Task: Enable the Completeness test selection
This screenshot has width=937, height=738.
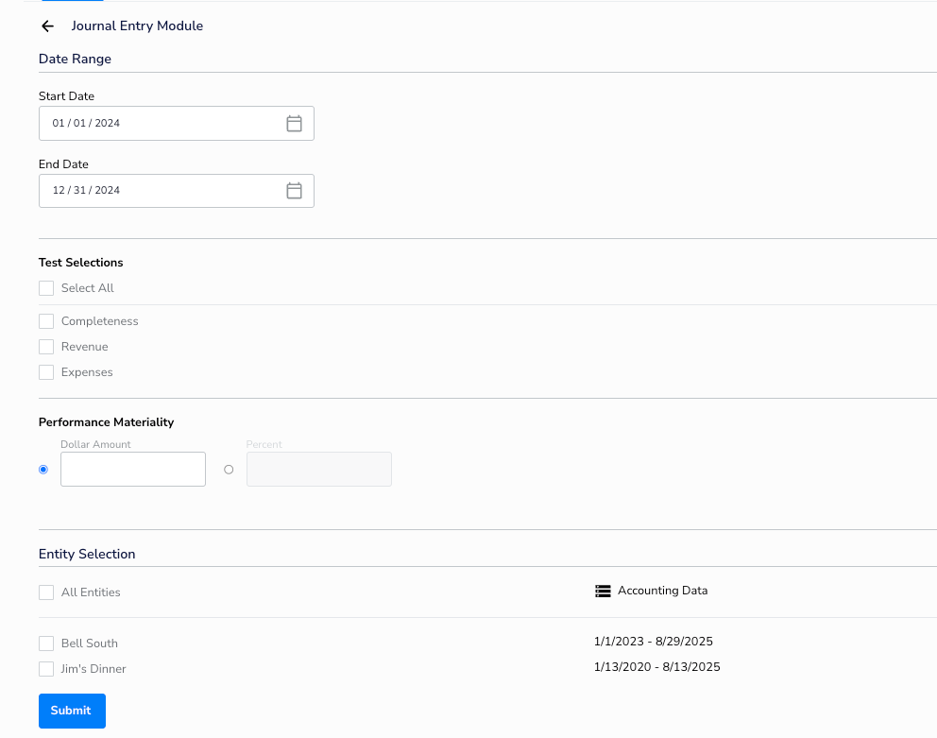Action: tap(45, 320)
